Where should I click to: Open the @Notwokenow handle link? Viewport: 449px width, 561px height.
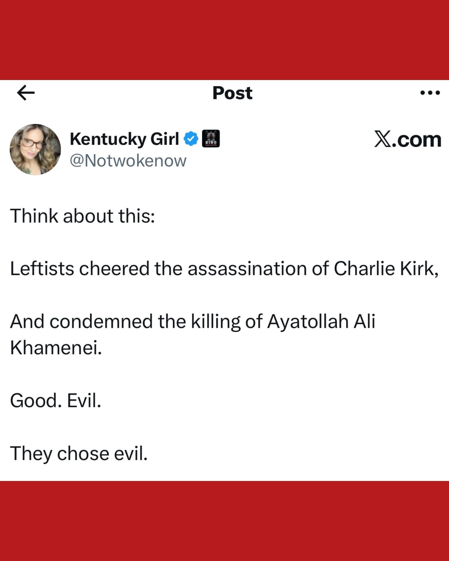[128, 161]
